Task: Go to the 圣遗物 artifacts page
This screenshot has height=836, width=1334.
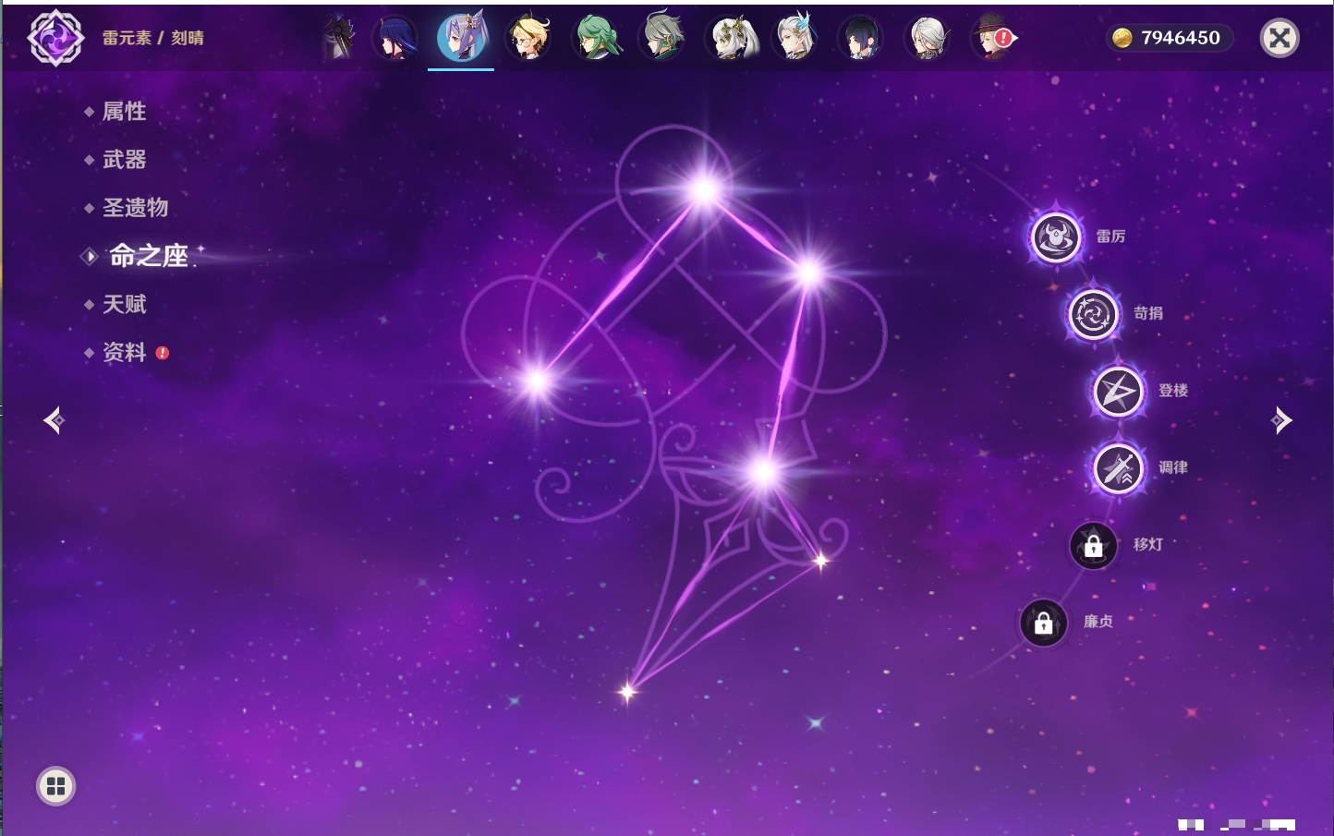Action: 135,208
